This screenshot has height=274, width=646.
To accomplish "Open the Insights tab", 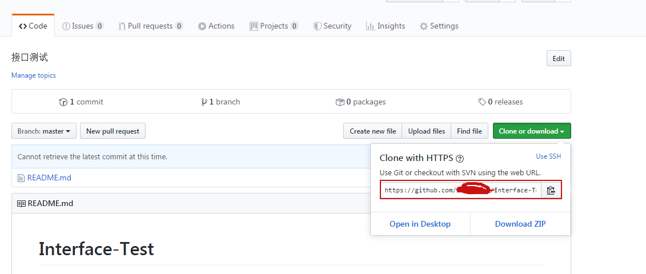I will point(386,26).
